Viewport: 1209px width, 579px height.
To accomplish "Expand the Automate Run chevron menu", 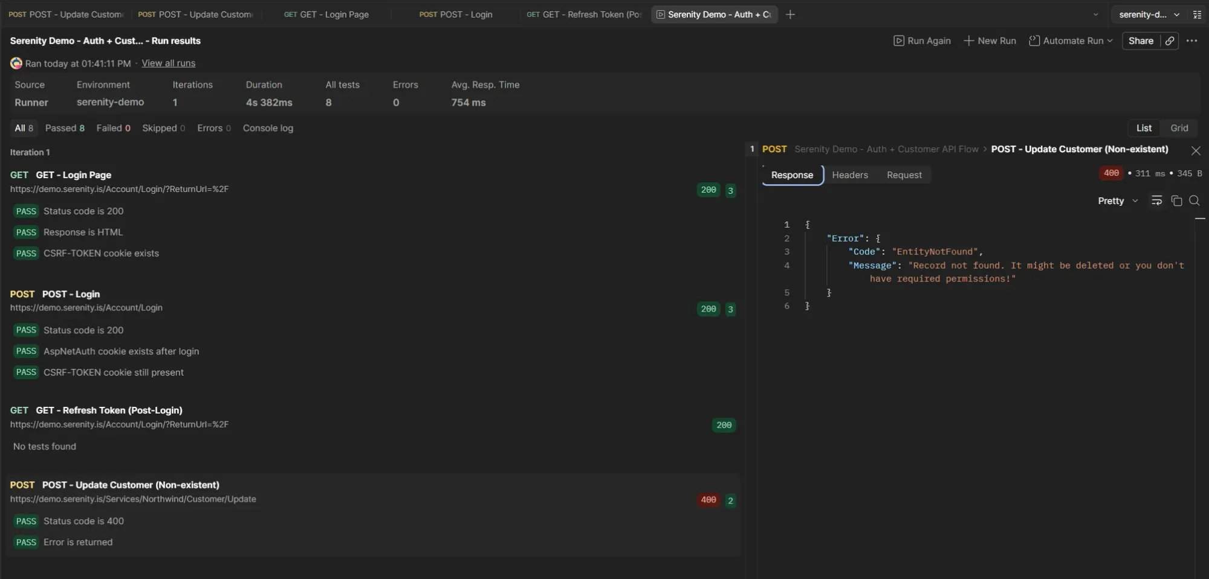I will [x=1110, y=40].
